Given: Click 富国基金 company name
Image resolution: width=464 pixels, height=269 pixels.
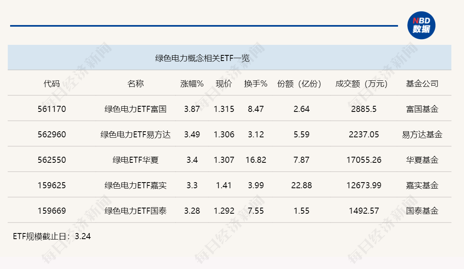Looking at the screenshot, I should (x=422, y=109).
